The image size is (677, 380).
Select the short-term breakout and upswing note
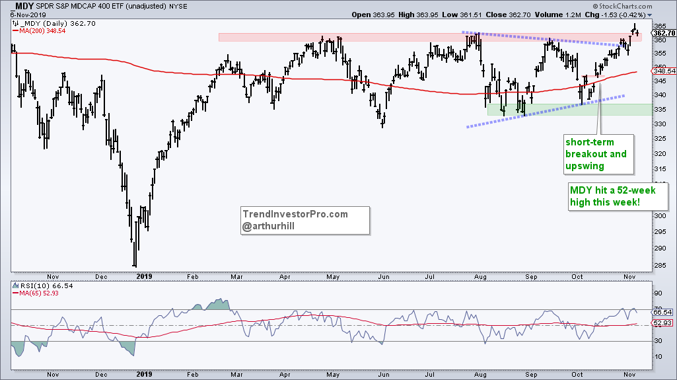click(598, 154)
